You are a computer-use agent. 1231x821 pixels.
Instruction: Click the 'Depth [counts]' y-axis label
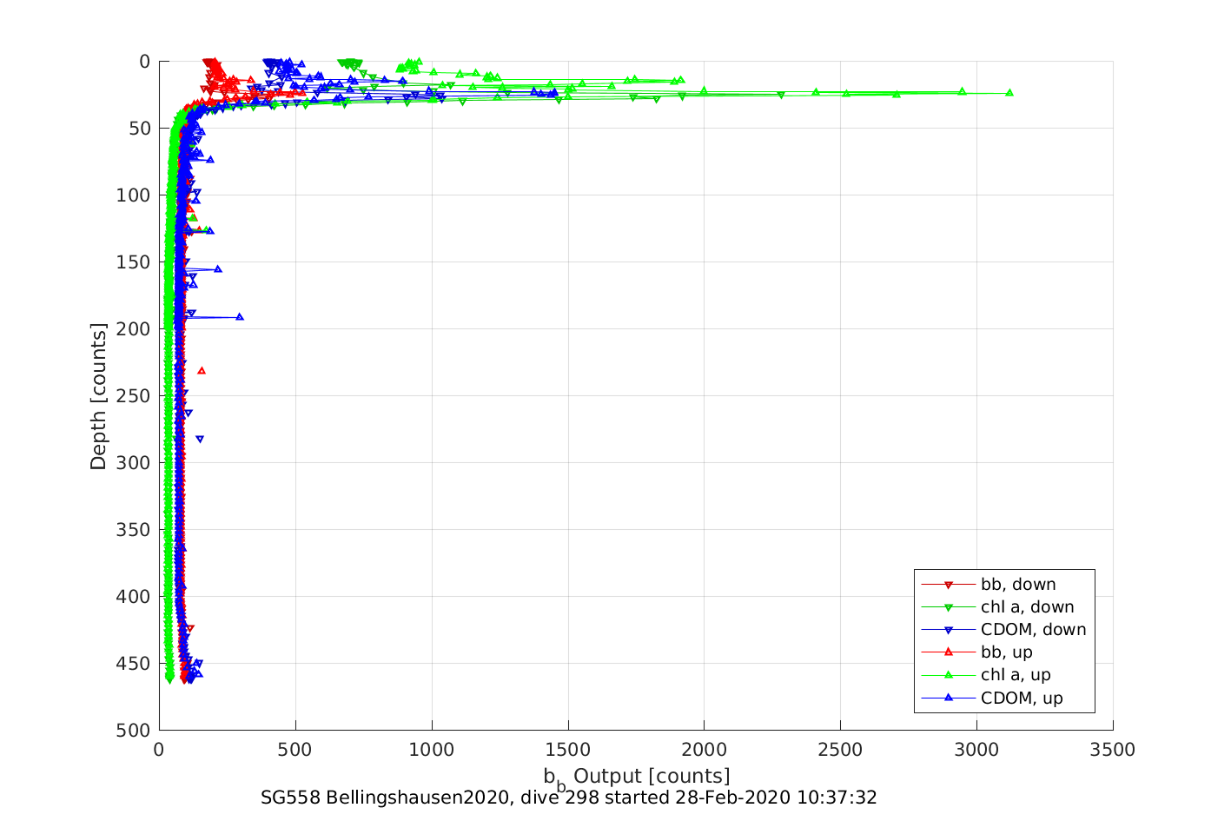coord(98,396)
